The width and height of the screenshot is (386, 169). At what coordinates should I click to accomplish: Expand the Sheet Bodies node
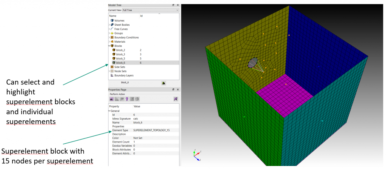[109, 25]
